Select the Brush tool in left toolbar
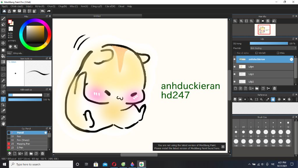 point(3,19)
